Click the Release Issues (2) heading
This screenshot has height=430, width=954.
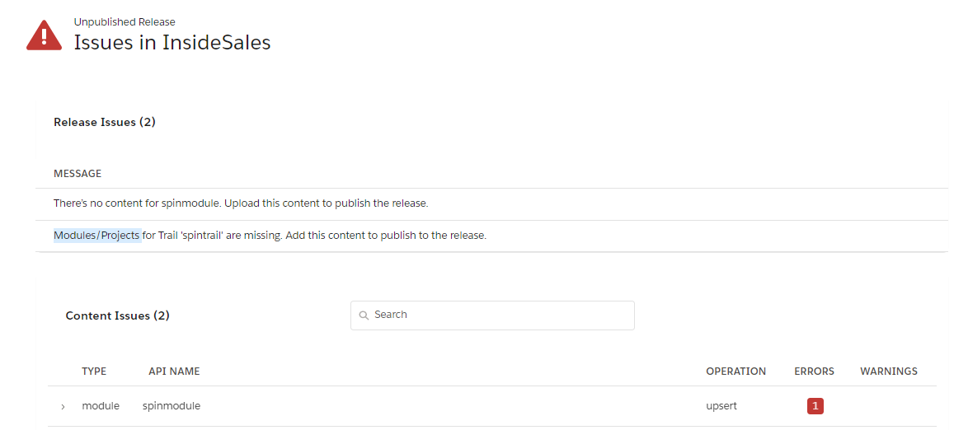pos(105,122)
